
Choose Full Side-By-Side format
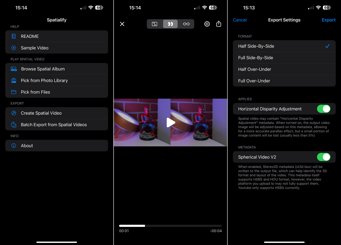tap(284, 58)
